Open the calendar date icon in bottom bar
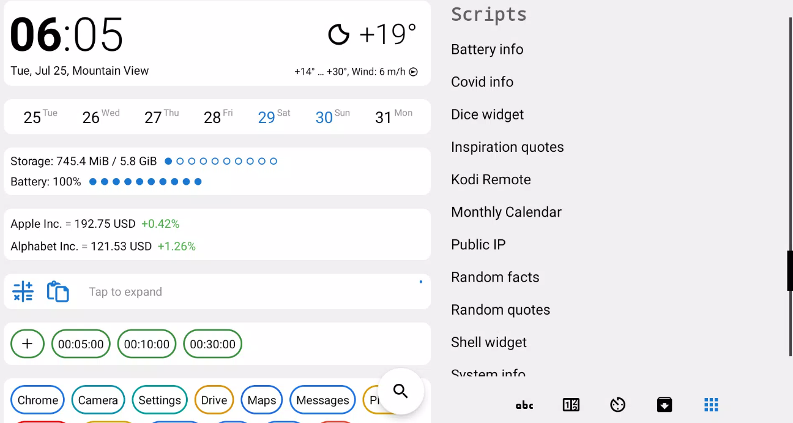Viewport: 793px width, 423px height. (571, 405)
